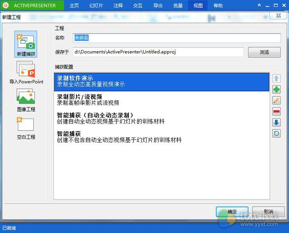
Task: Open the 批量 tab
Action: (178, 5)
